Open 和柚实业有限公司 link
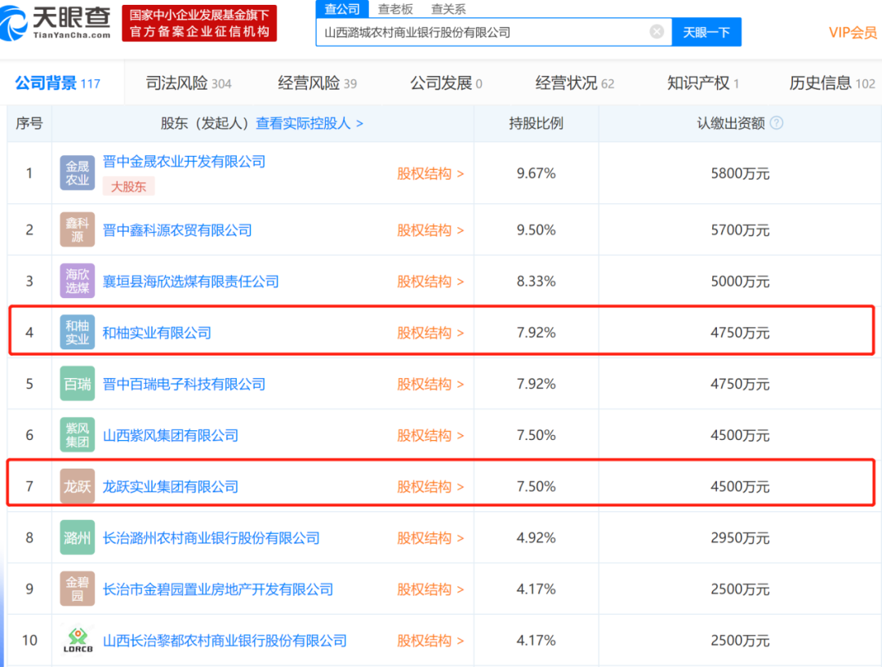Screen dimensions: 882x667 157,332
